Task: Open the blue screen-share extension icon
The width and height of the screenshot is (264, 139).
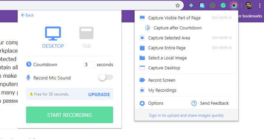Action: 202,6
